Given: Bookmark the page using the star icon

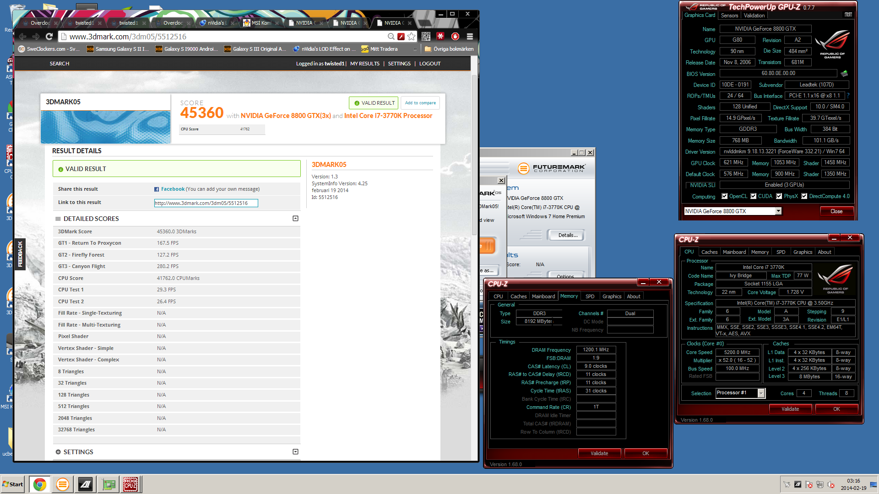Looking at the screenshot, I should pos(411,37).
